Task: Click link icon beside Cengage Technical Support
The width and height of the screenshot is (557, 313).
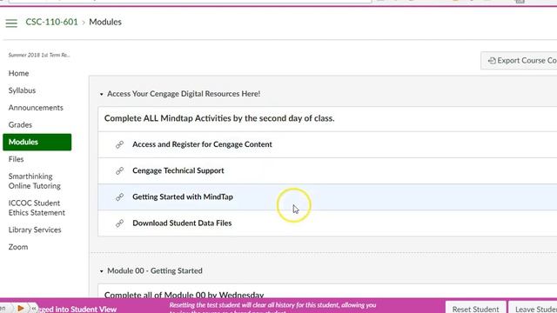Action: coord(120,170)
